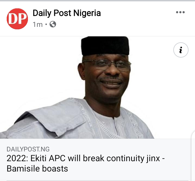Open the three-dot post options menu
This screenshot has height=181, width=195.
tap(180, 12)
